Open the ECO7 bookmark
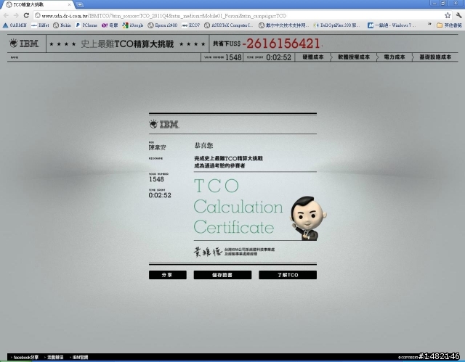The image size is (465, 362). 190,25
